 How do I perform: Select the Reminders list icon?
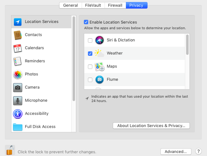click(17, 61)
